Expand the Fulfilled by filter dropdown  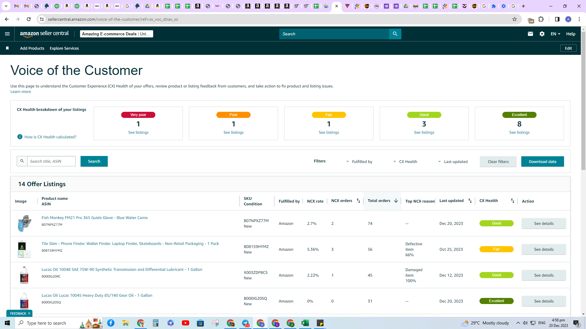[x=359, y=161]
